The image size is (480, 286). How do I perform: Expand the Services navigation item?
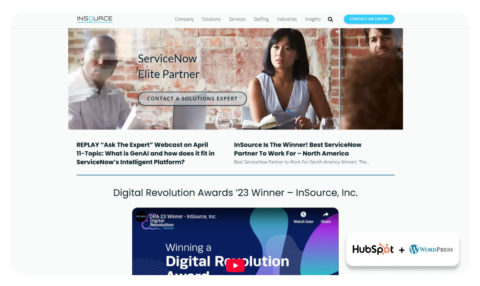tap(237, 19)
